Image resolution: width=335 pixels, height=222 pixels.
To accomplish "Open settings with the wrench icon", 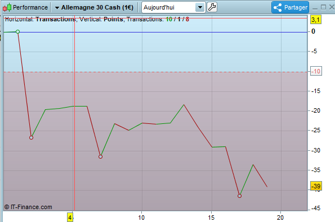I will (x=212, y=7).
